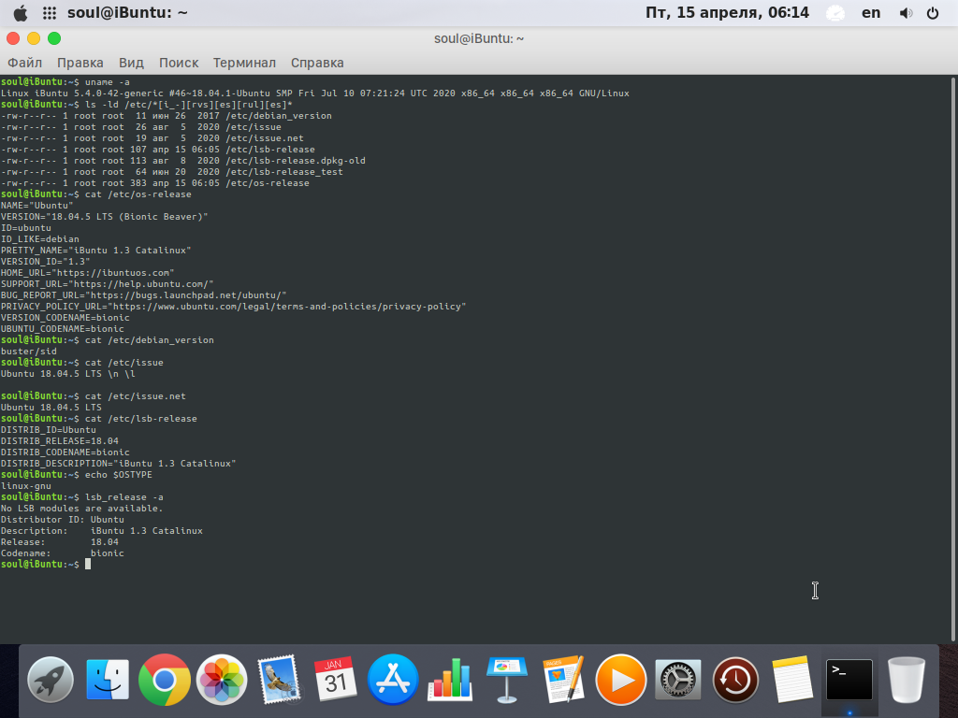This screenshot has height=718, width=958.
Task: Click the https://help.ubuntu.com/ URL
Action: [x=141, y=284]
